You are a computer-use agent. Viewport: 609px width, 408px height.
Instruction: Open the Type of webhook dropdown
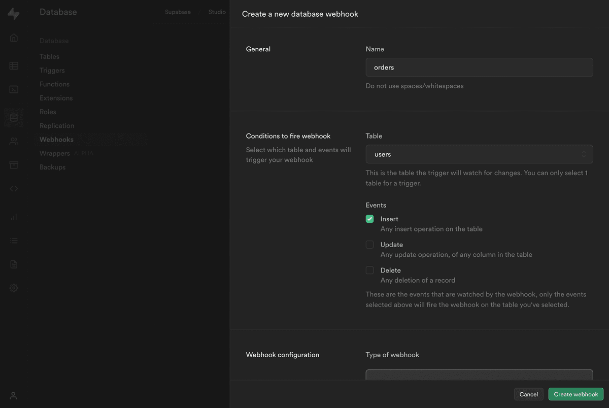click(479, 376)
